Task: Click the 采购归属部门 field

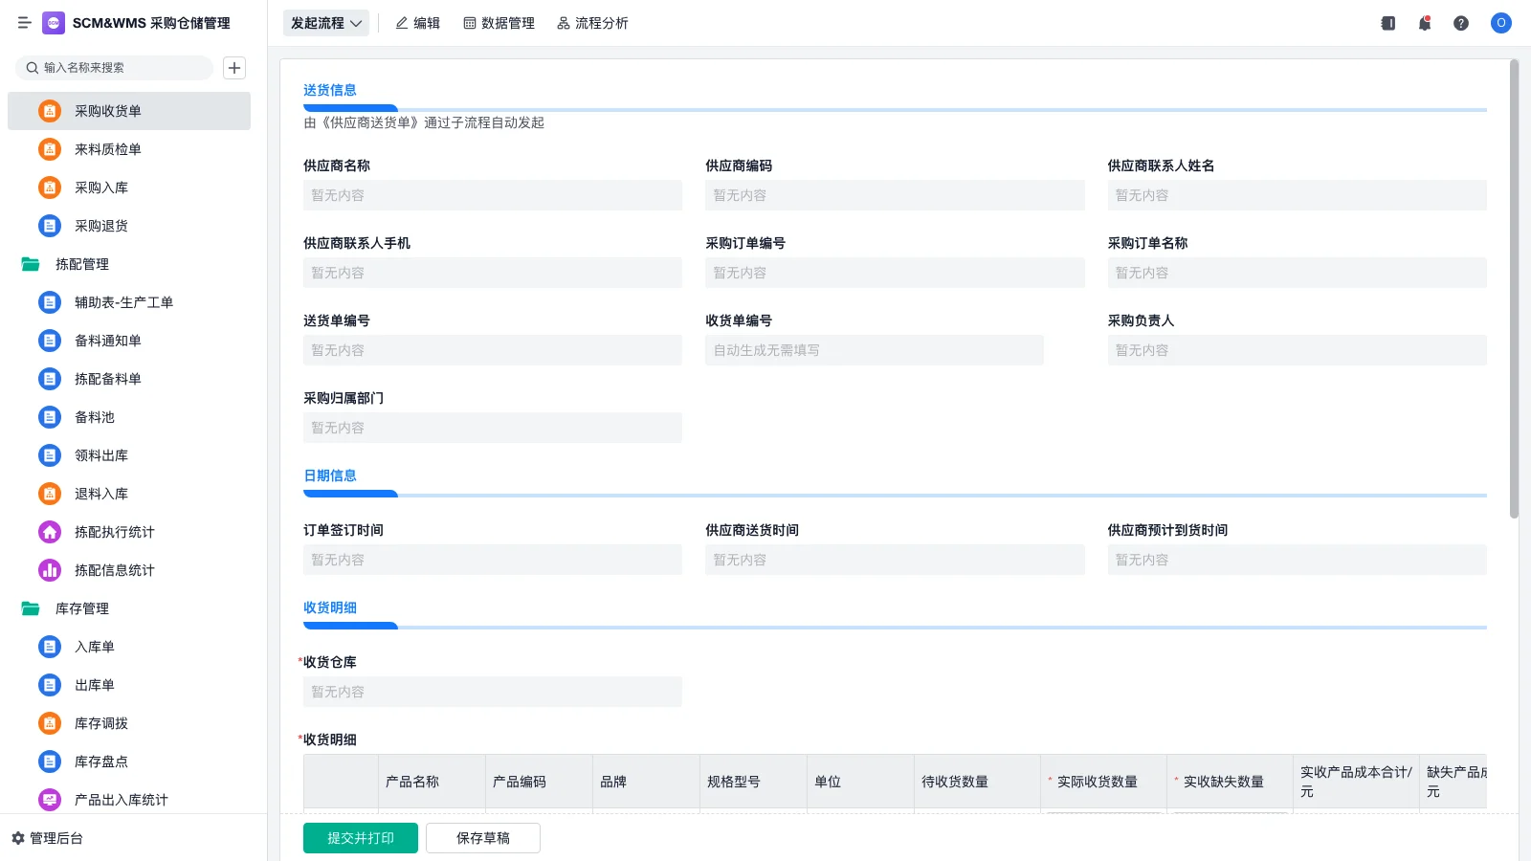Action: pos(493,428)
